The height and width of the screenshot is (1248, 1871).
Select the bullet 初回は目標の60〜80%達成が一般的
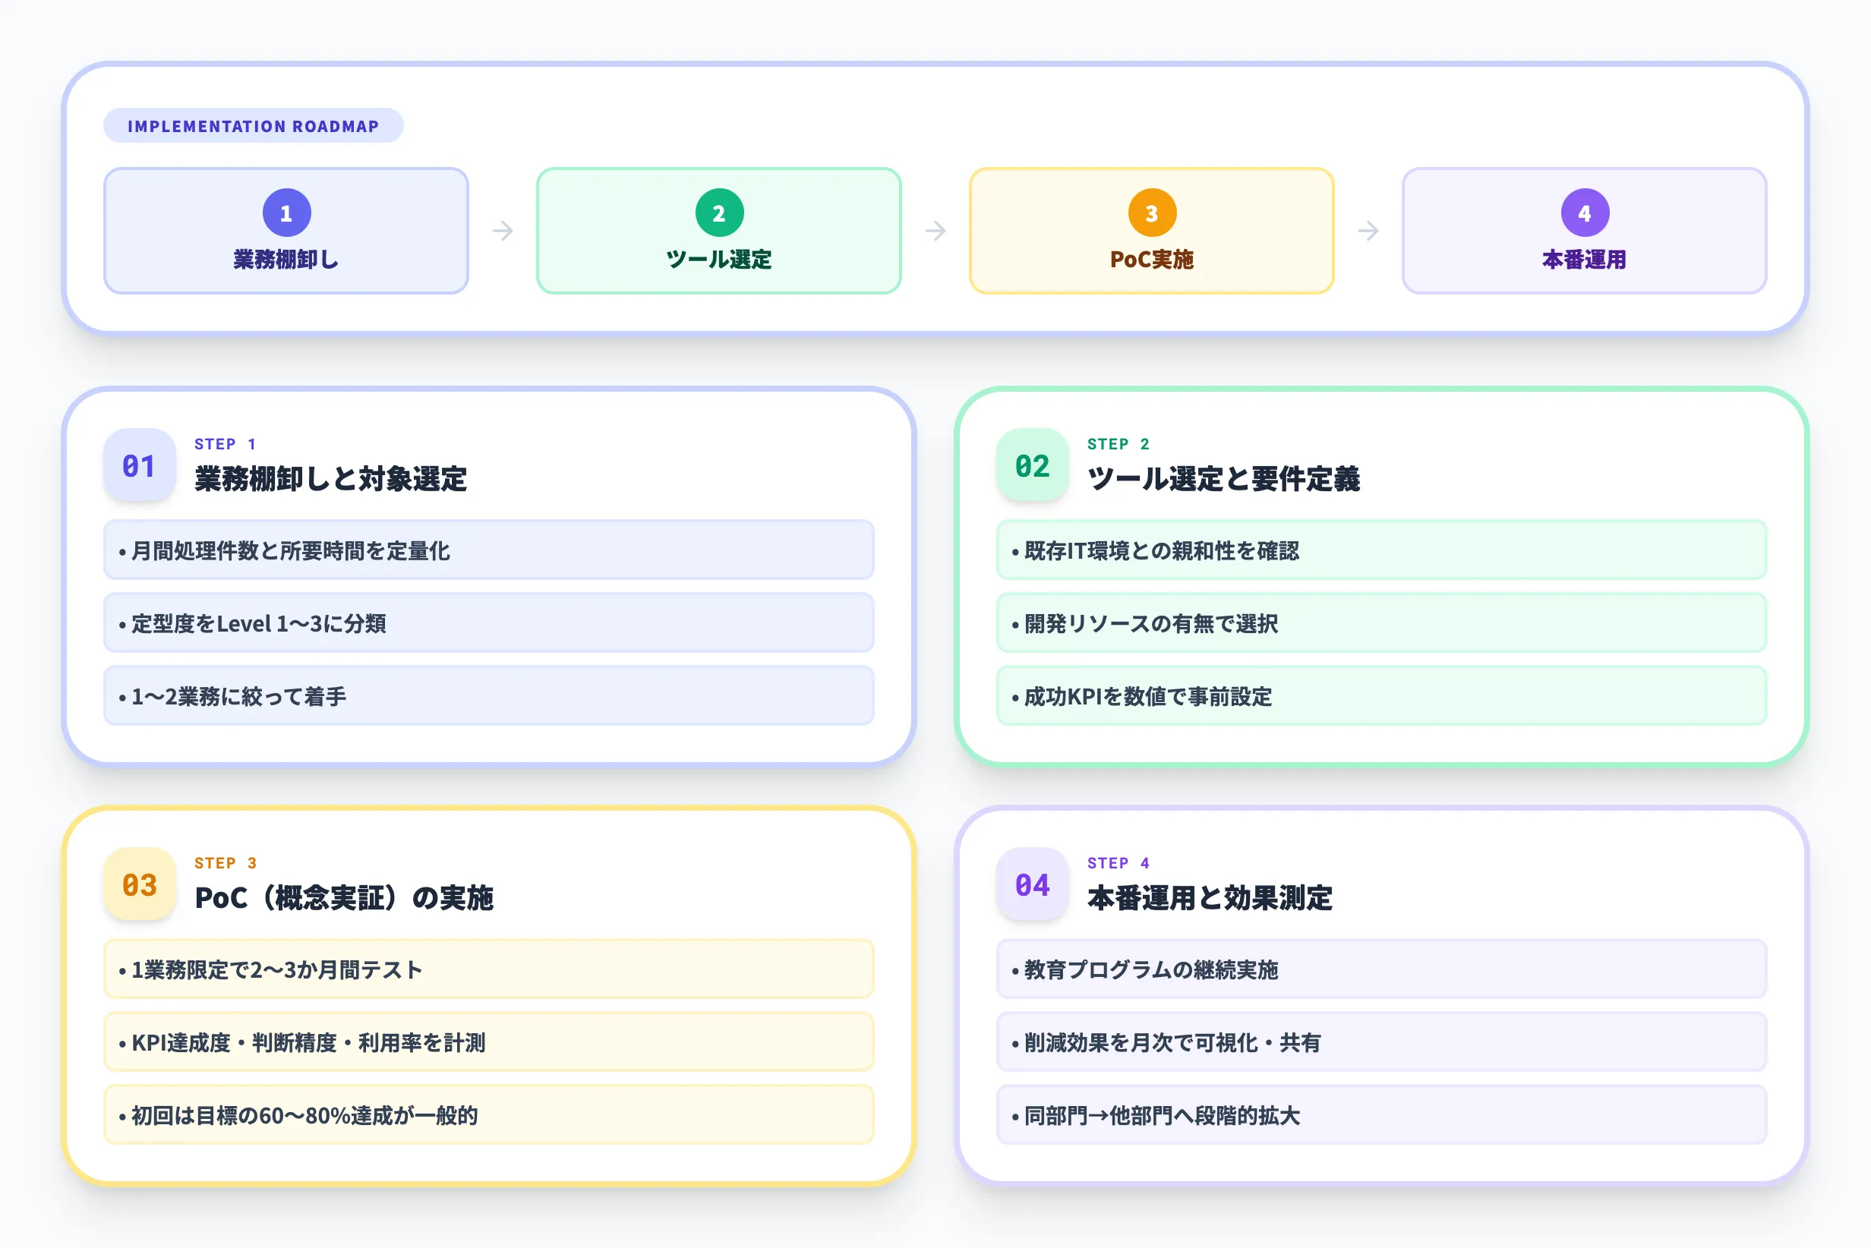[488, 1115]
